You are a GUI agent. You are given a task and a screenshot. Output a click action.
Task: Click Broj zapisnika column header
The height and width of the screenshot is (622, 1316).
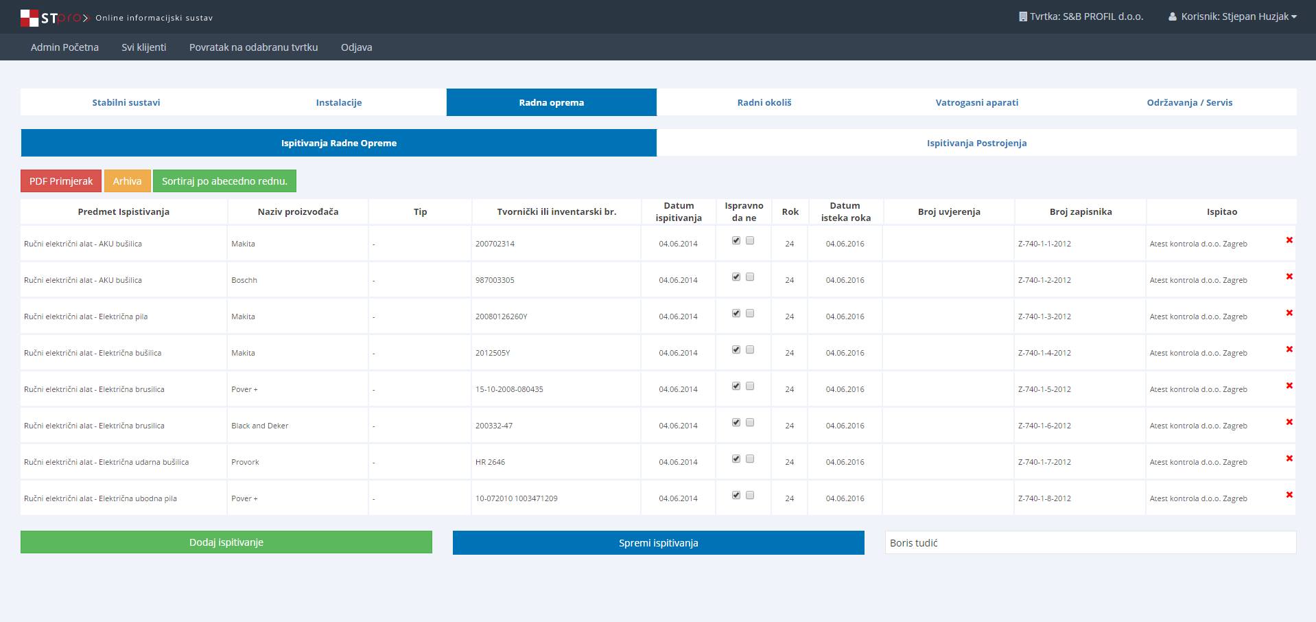(x=1081, y=211)
